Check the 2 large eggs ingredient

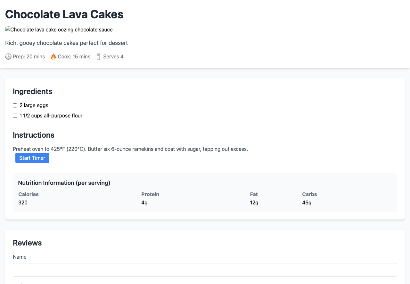(15, 106)
